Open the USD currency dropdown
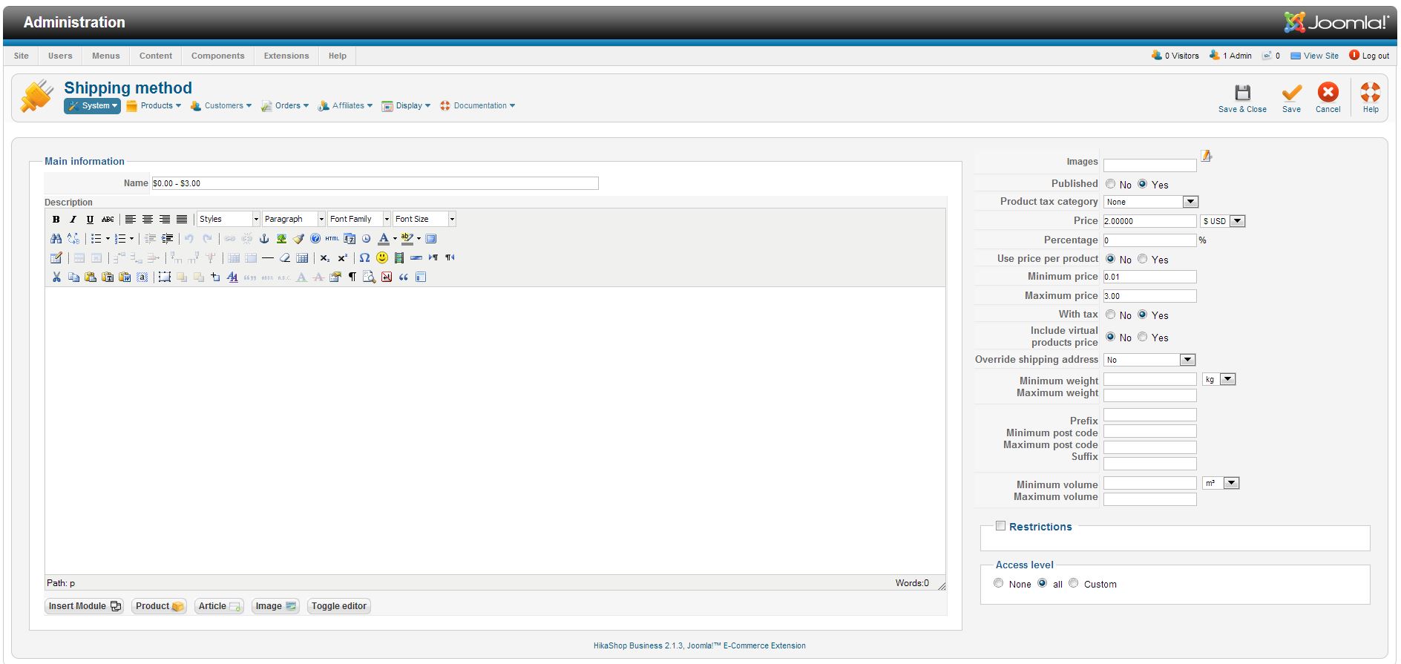 pos(1223,221)
